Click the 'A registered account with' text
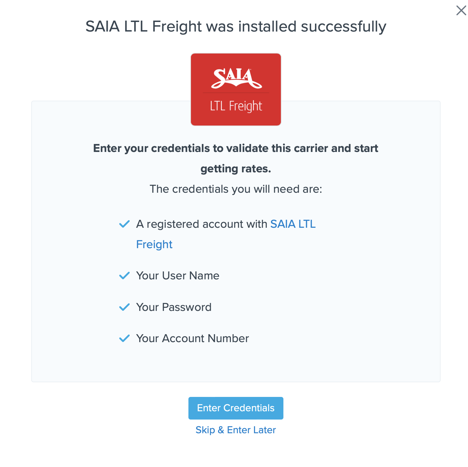Image resolution: width=468 pixels, height=467 pixels. pyautogui.click(x=201, y=224)
